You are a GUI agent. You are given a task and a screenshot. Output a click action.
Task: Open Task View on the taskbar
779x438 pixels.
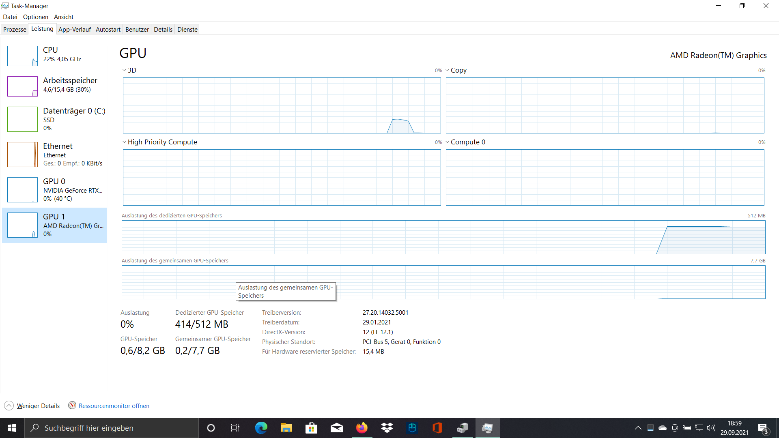[235, 428]
